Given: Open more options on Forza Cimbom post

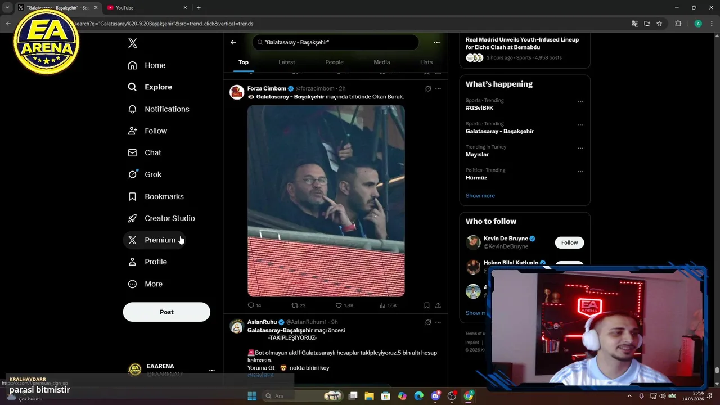Looking at the screenshot, I should (438, 89).
